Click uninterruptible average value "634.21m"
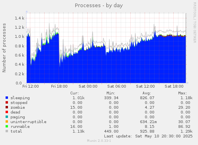Image resolution: width=198 pixels, height=145 pixels. pyautogui.click(x=148, y=122)
